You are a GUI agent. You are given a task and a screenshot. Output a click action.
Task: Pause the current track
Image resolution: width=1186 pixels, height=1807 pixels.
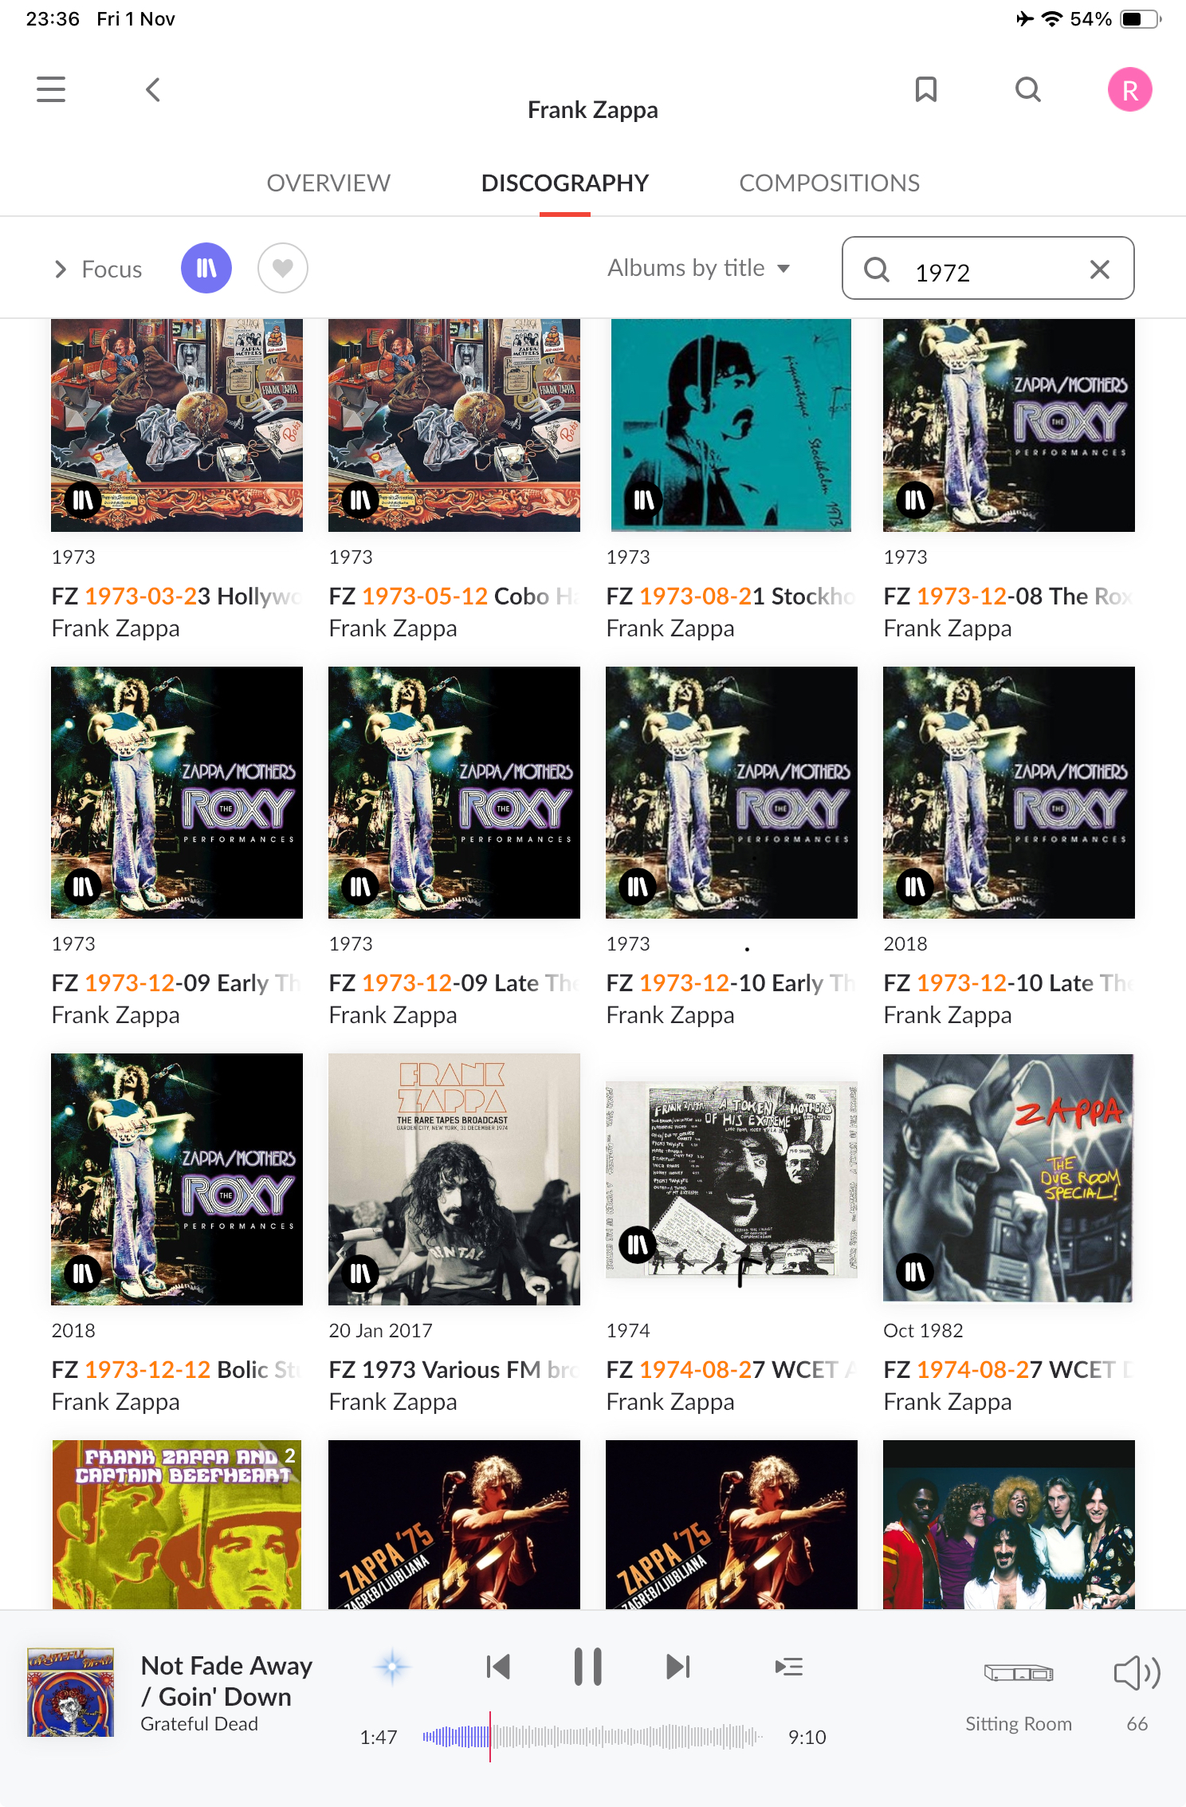pyautogui.click(x=588, y=1666)
